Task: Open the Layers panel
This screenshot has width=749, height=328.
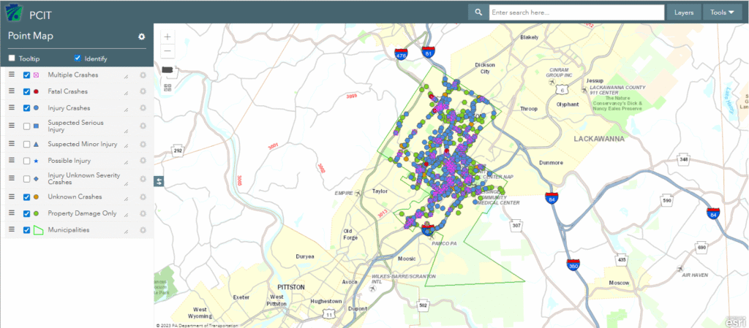Action: coord(683,12)
